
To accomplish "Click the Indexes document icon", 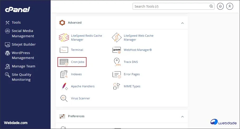I will coord(64,74).
